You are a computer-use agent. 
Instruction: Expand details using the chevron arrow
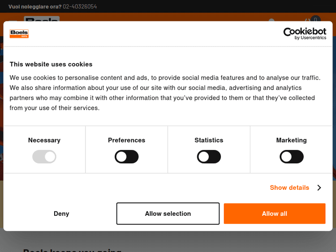(x=319, y=188)
